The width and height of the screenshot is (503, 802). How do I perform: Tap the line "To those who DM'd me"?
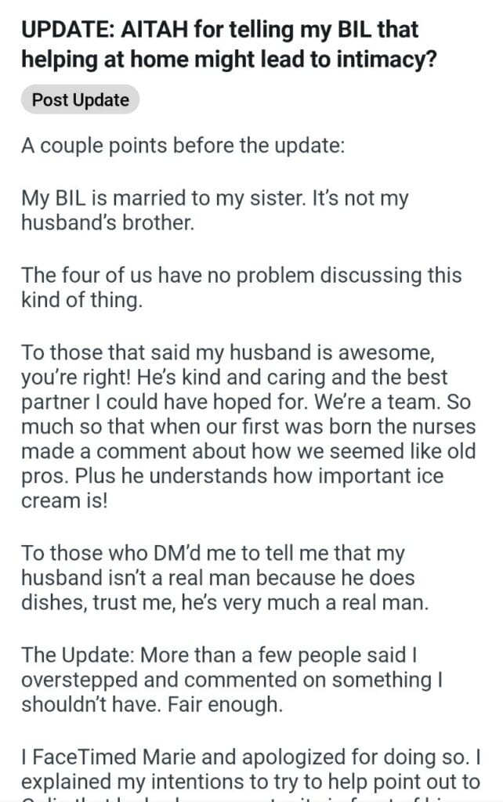pos(213,553)
